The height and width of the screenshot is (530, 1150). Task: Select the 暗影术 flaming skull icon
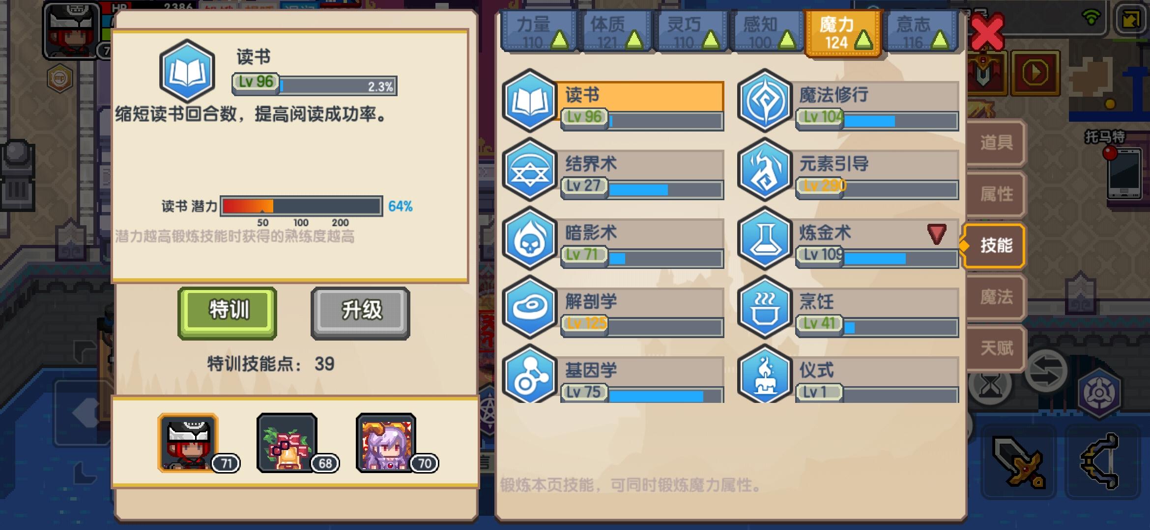[529, 238]
